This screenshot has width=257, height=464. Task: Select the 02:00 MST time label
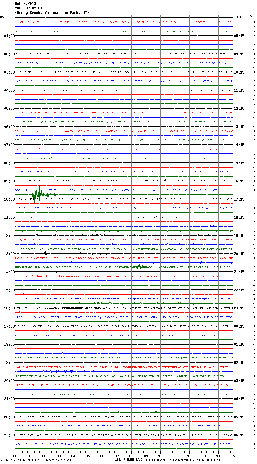point(9,54)
